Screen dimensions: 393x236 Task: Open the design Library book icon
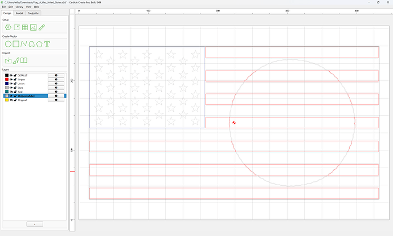tap(24, 60)
